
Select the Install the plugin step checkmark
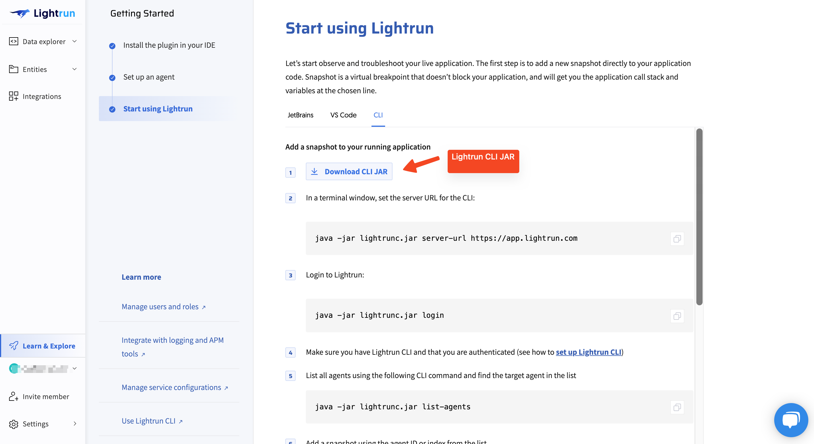click(112, 46)
